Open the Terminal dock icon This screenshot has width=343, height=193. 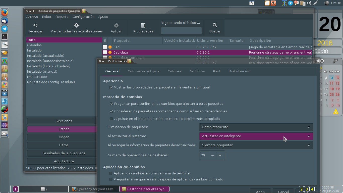click(5, 36)
